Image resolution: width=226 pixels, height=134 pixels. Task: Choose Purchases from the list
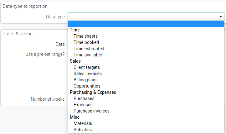(x=84, y=98)
